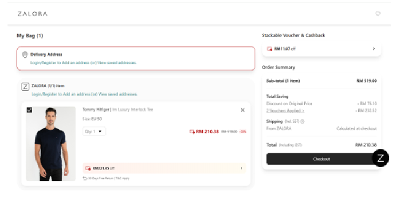The height and width of the screenshot is (197, 400).
Task: Click the Total Saving label
Action: point(277,96)
